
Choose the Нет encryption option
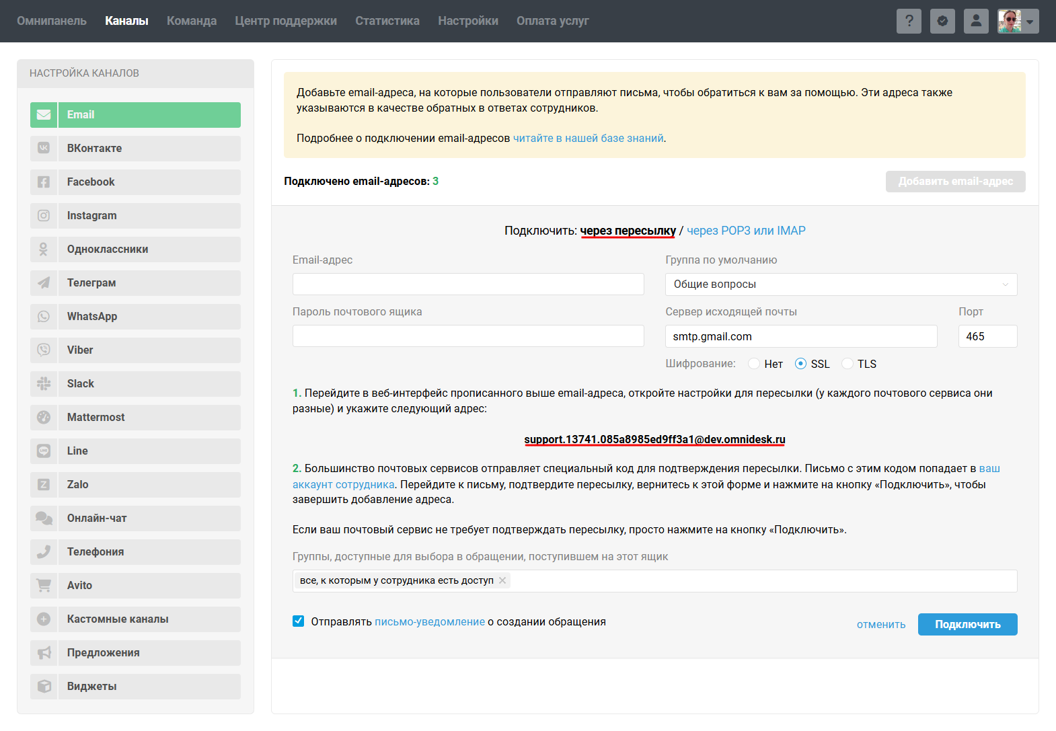tap(754, 364)
